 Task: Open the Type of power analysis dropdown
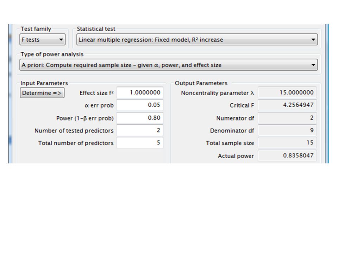[x=169, y=65]
